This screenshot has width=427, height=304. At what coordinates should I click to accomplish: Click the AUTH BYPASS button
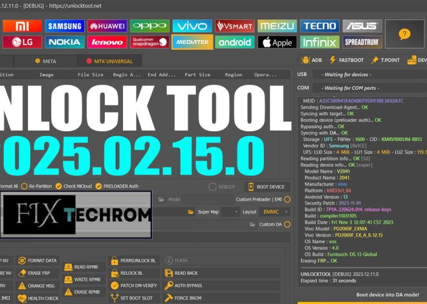point(221,285)
